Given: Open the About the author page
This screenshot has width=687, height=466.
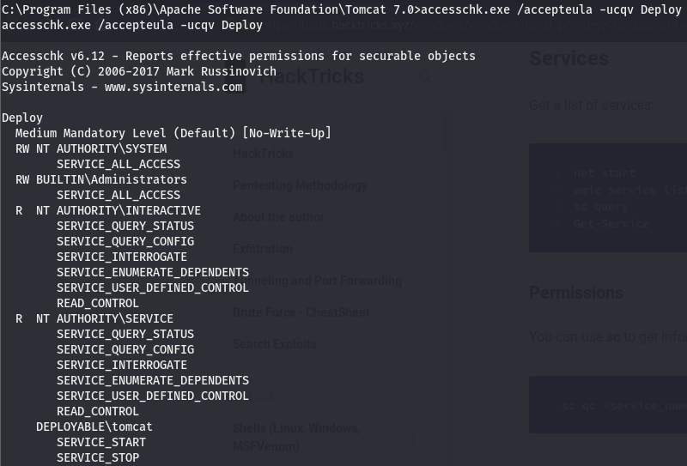Looking at the screenshot, I should [278, 217].
